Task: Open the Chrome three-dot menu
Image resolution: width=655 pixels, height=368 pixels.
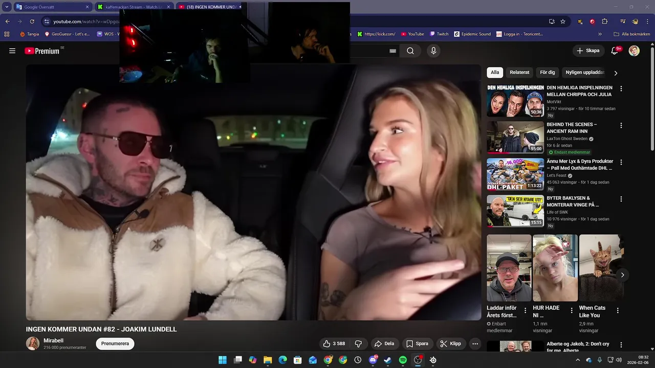Action: point(648,21)
